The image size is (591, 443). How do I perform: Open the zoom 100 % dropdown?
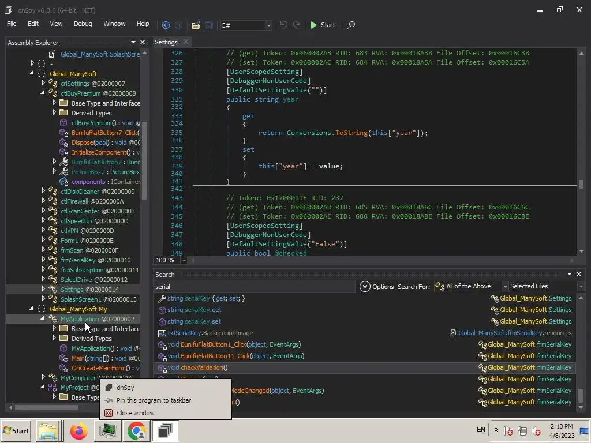pos(184,260)
